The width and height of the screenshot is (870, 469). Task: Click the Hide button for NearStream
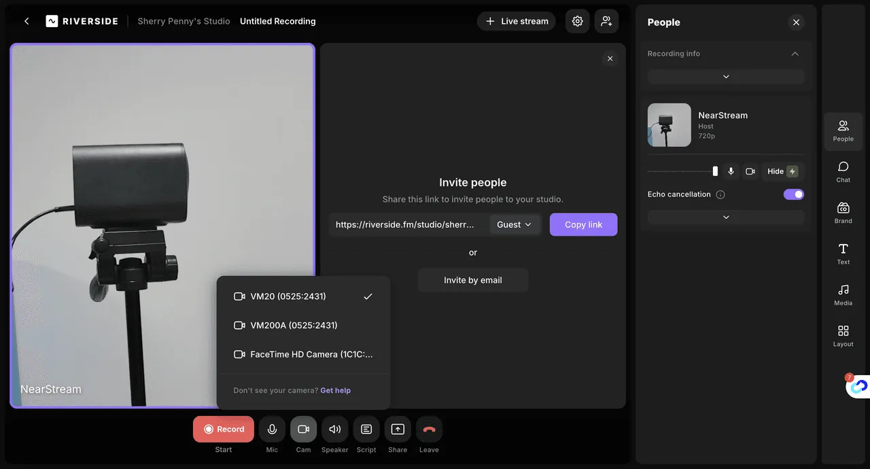click(x=782, y=171)
